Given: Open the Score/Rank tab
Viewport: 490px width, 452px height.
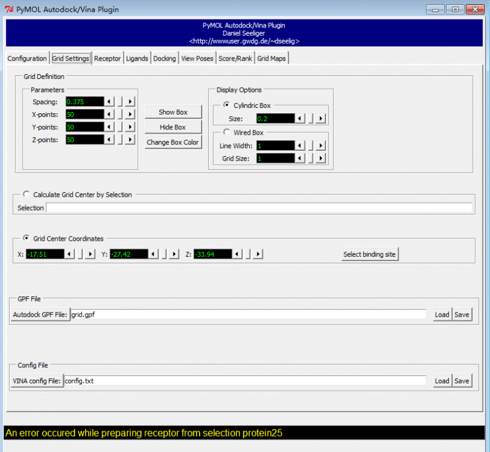Looking at the screenshot, I should coord(235,58).
